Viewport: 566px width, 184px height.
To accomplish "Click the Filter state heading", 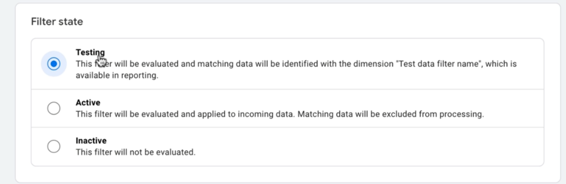I will (x=57, y=21).
